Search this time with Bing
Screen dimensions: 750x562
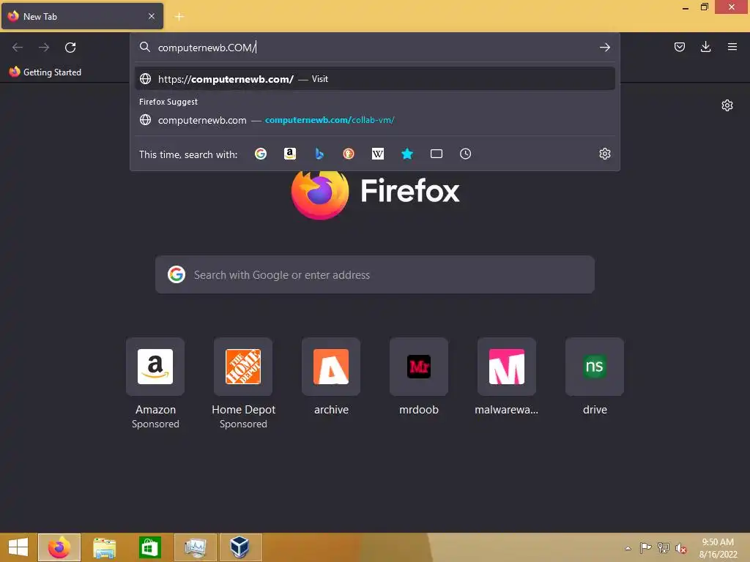coord(319,154)
